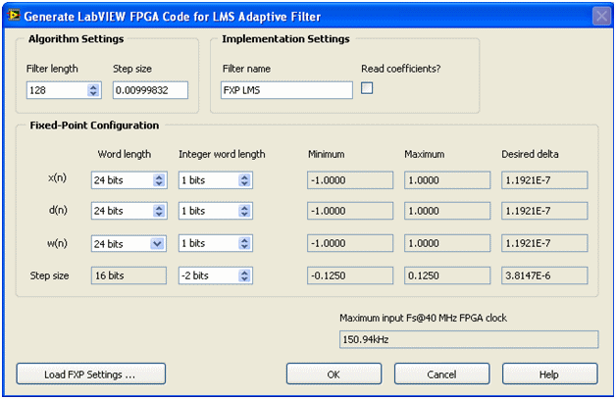Adjust the w(n) Integer word length stepper
The height and width of the screenshot is (399, 616).
point(244,244)
